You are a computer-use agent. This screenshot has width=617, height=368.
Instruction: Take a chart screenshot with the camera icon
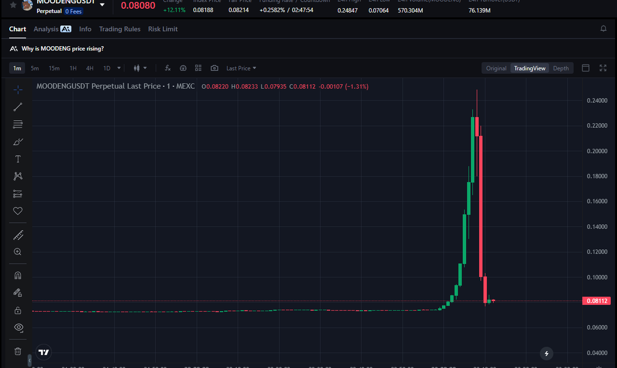click(213, 68)
